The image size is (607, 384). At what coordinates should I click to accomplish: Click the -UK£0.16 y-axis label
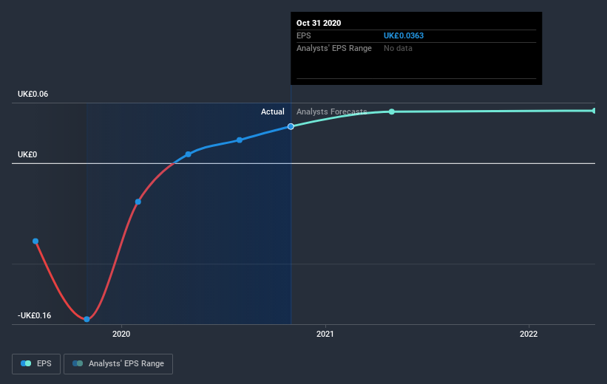[x=34, y=315]
